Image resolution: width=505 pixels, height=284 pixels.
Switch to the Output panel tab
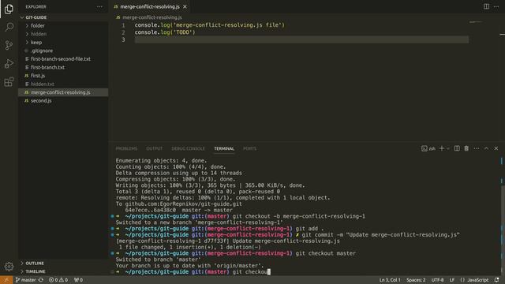(155, 149)
